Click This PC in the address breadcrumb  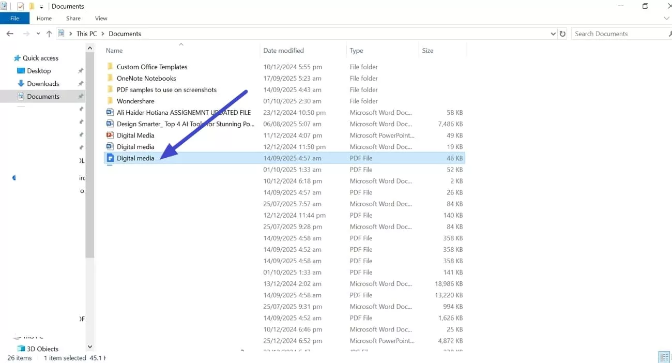click(x=86, y=34)
